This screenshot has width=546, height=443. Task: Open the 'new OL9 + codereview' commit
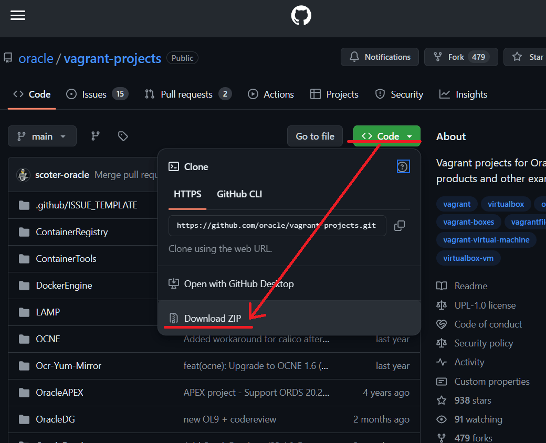click(230, 419)
